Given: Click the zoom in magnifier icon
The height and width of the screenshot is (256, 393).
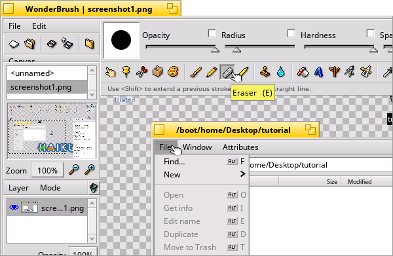Looking at the screenshot, I should [x=90, y=170].
